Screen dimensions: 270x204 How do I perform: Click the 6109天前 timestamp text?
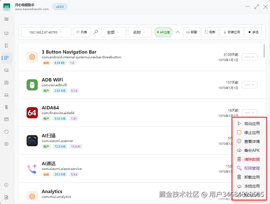coord(231,55)
